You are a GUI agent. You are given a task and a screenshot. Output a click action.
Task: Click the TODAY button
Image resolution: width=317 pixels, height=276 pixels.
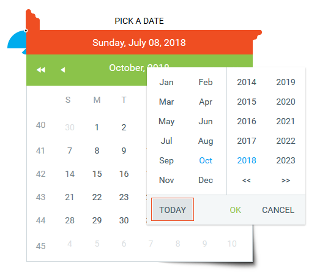[173, 210]
